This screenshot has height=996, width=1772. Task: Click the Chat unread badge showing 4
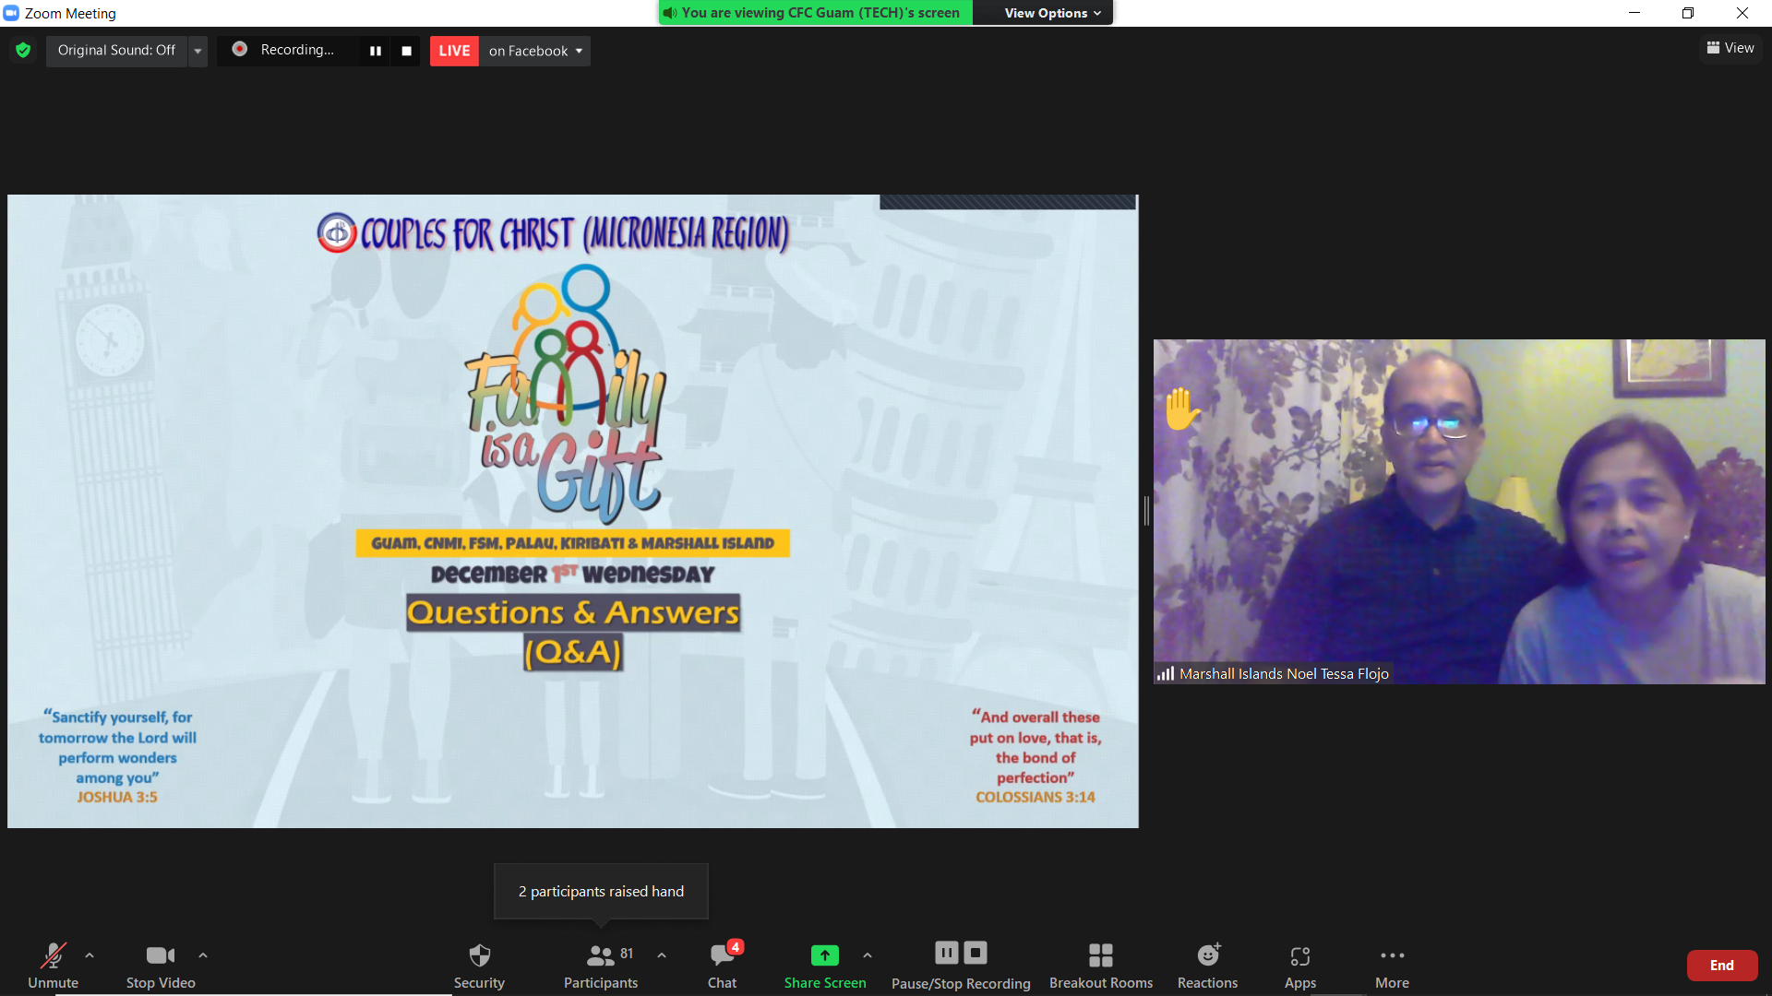point(735,947)
